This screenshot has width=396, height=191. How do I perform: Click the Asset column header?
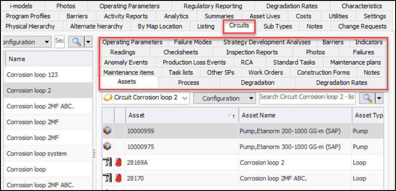[x=181, y=115]
